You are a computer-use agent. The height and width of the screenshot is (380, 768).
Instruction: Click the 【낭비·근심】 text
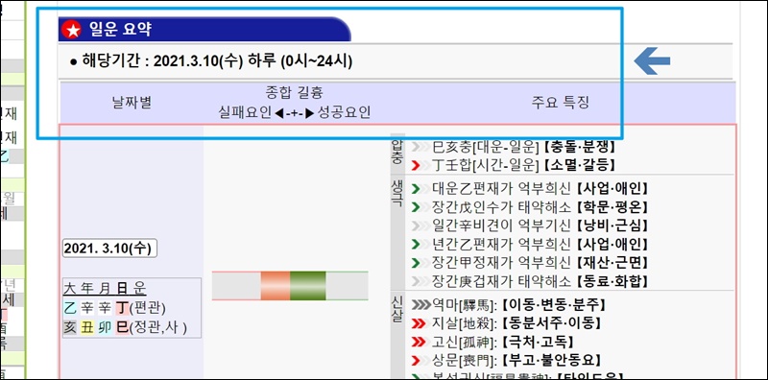click(612, 226)
